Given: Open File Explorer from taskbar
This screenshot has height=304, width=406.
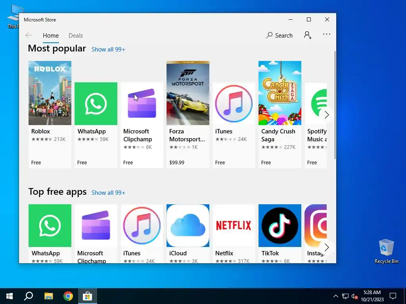Looking at the screenshot, I should coord(48,296).
